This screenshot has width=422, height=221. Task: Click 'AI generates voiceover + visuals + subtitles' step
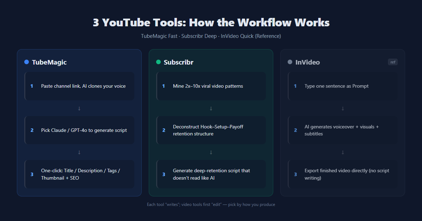(x=343, y=130)
